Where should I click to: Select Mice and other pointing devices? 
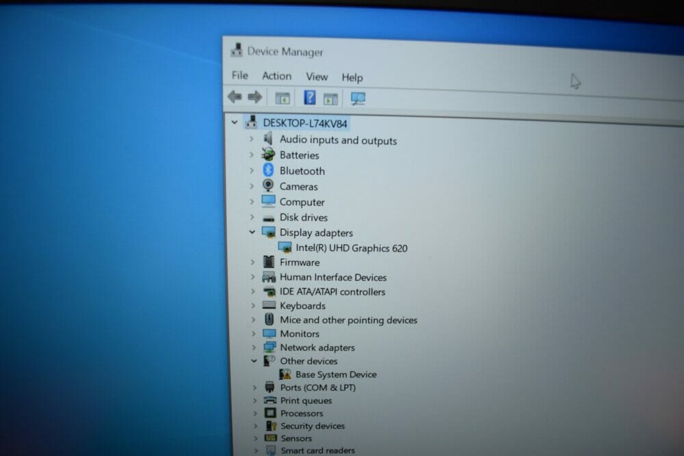point(349,320)
